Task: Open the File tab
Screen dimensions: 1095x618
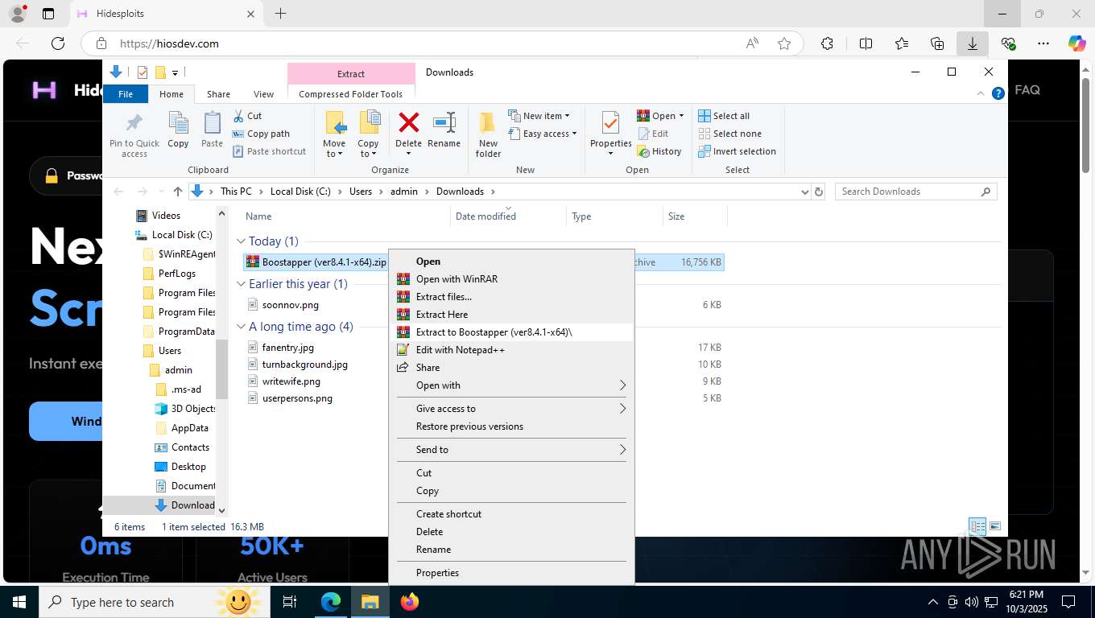Action: (x=126, y=94)
